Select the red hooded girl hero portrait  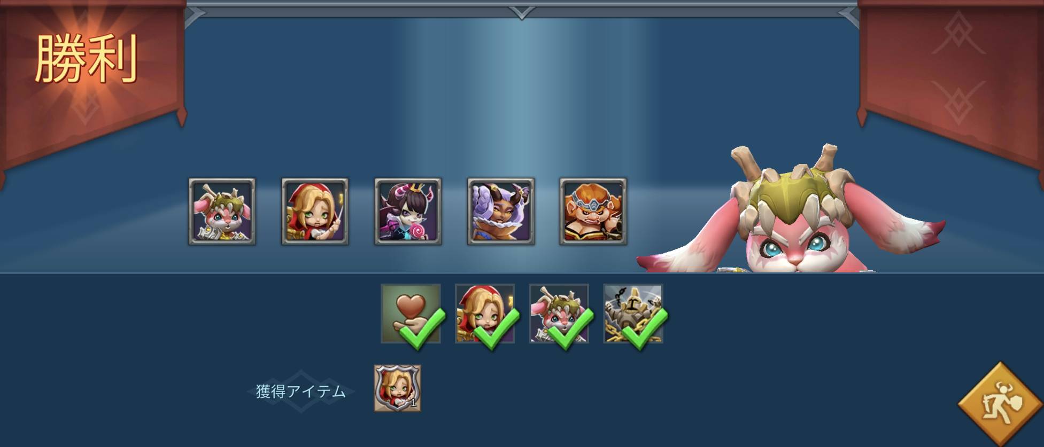point(315,211)
